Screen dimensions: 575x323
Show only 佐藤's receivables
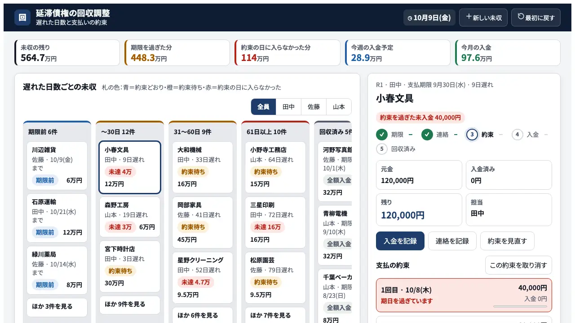tap(314, 107)
